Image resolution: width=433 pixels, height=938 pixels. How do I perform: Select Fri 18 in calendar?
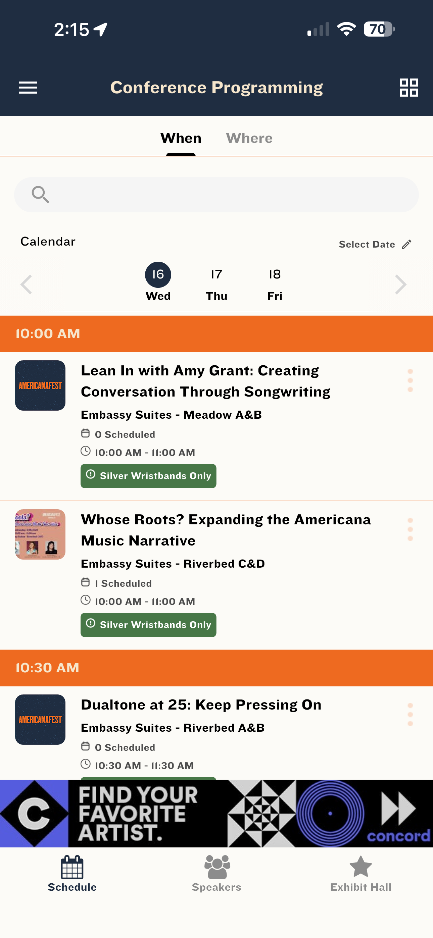275,282
